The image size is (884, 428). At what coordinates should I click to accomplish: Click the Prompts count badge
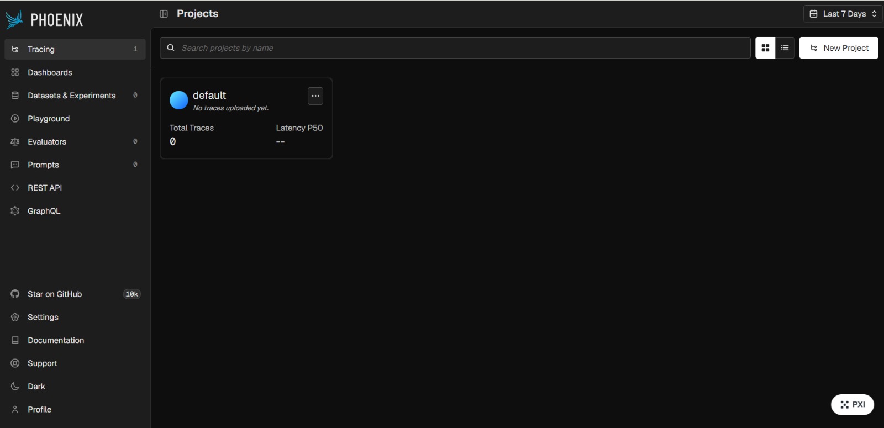(x=135, y=165)
